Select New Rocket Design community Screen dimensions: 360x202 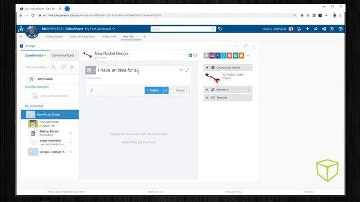pyautogui.click(x=50, y=114)
